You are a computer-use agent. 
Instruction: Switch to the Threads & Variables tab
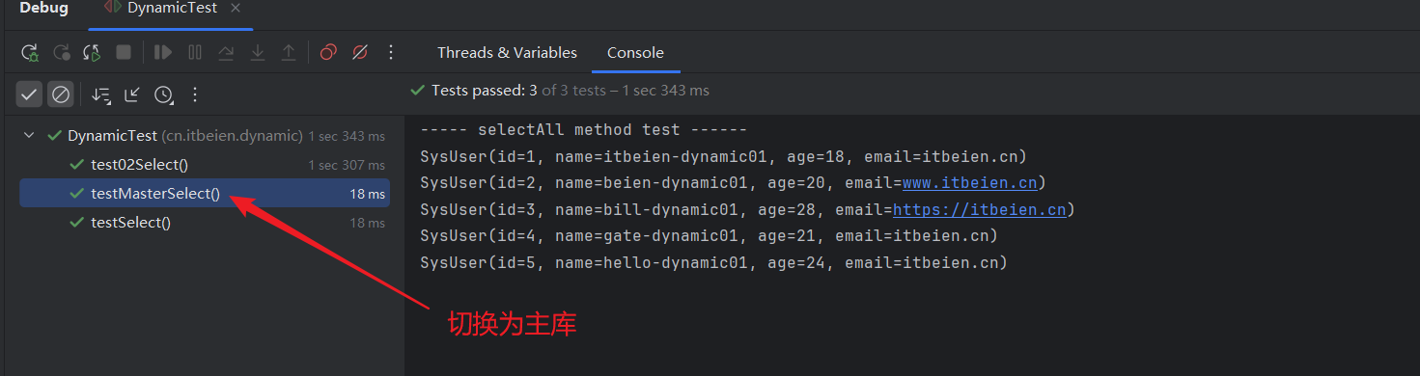coord(507,53)
